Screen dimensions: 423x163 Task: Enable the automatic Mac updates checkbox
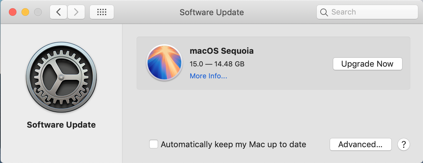(154, 144)
